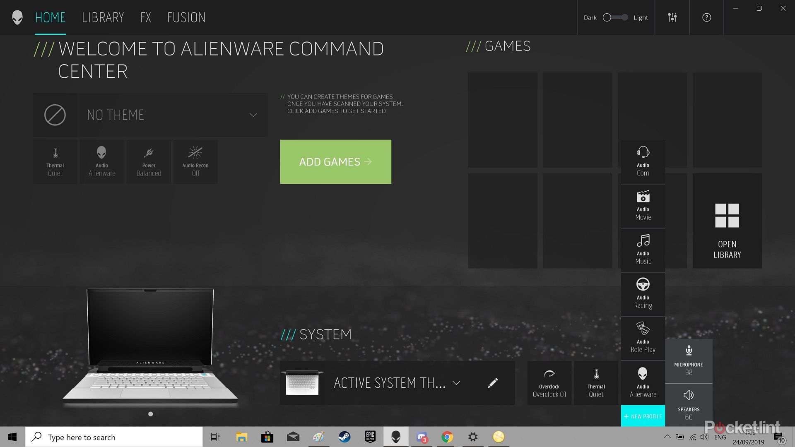Edit the active system theme with the pencil icon
Image resolution: width=795 pixels, height=447 pixels.
[x=493, y=383]
